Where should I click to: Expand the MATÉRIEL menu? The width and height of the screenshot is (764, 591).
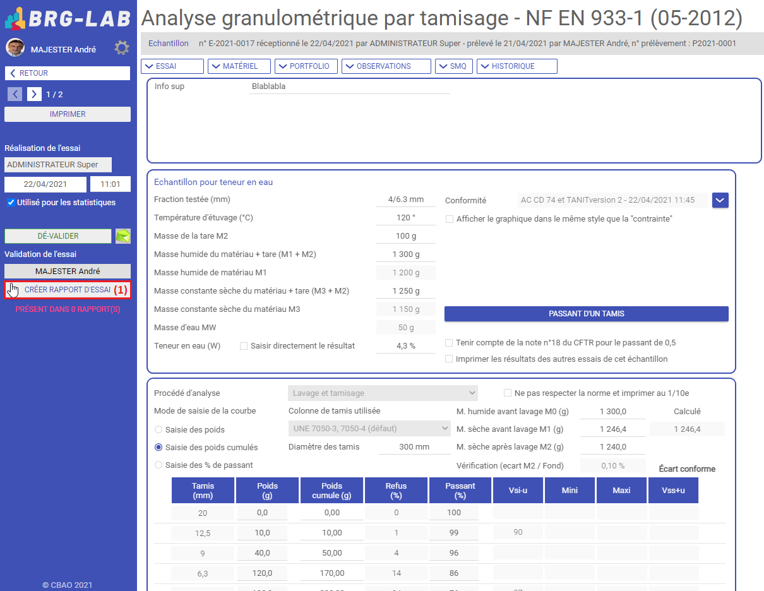pyautogui.click(x=239, y=66)
